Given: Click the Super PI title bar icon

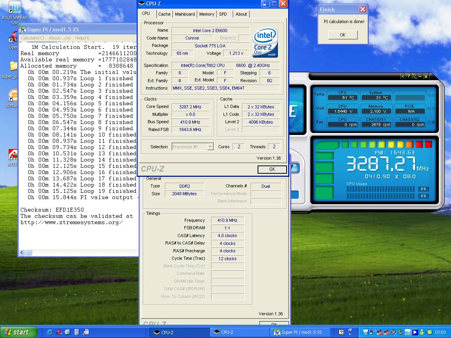Looking at the screenshot, I should coord(22,29).
